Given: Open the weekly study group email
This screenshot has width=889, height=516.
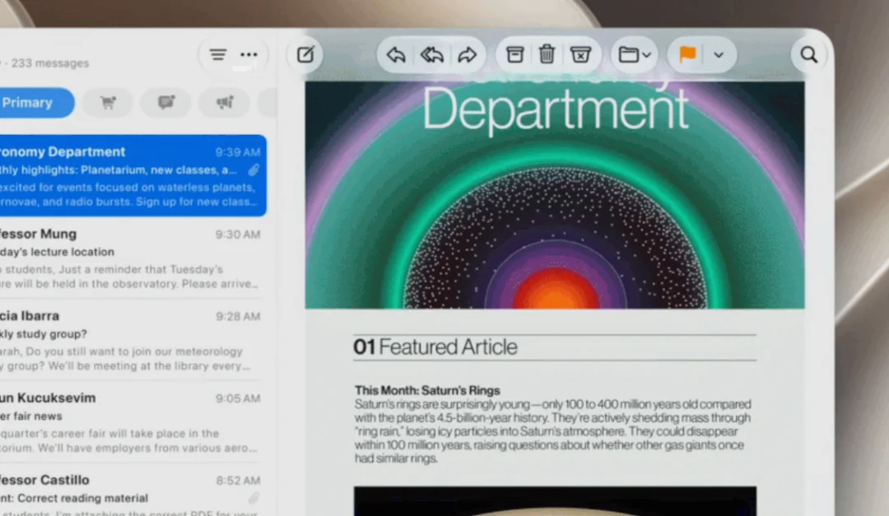Looking at the screenshot, I should (132, 340).
